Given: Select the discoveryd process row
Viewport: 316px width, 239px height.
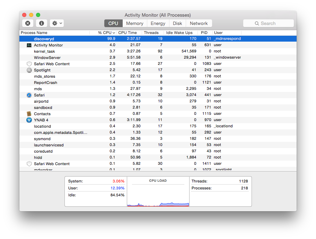Looking at the screenshot, I should 158,39.
